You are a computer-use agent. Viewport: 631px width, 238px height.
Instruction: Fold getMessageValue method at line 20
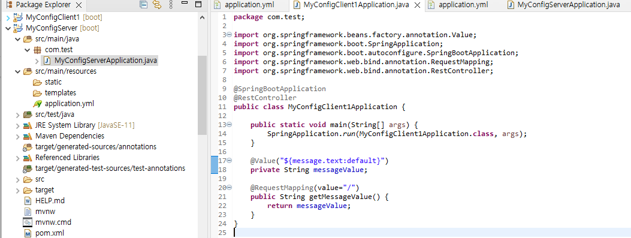click(230, 188)
